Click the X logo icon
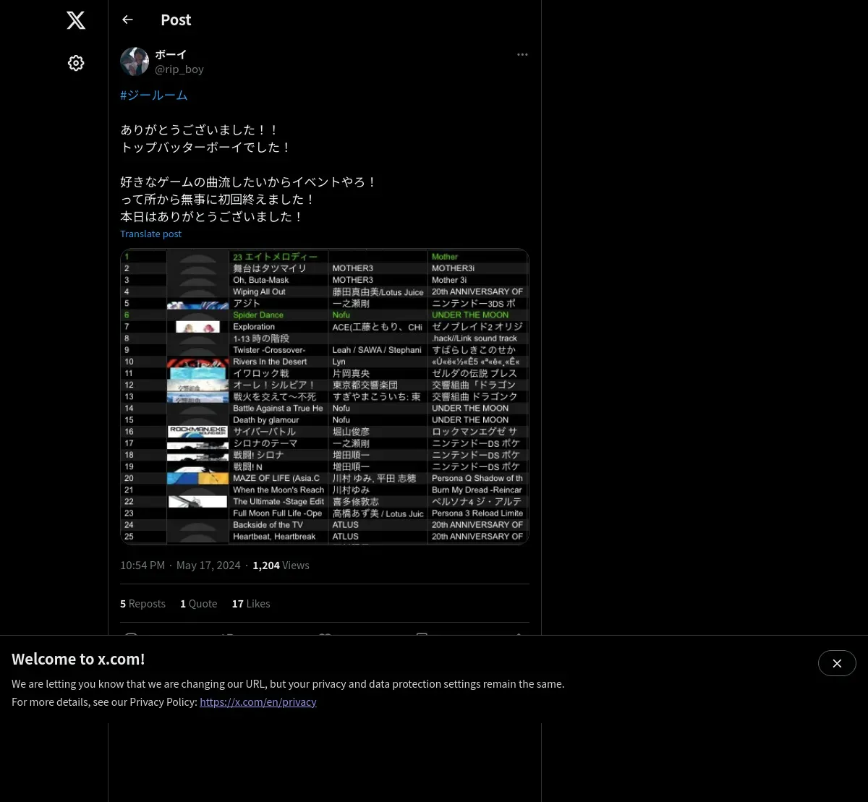Screen dimensions: 868x802 point(76,20)
